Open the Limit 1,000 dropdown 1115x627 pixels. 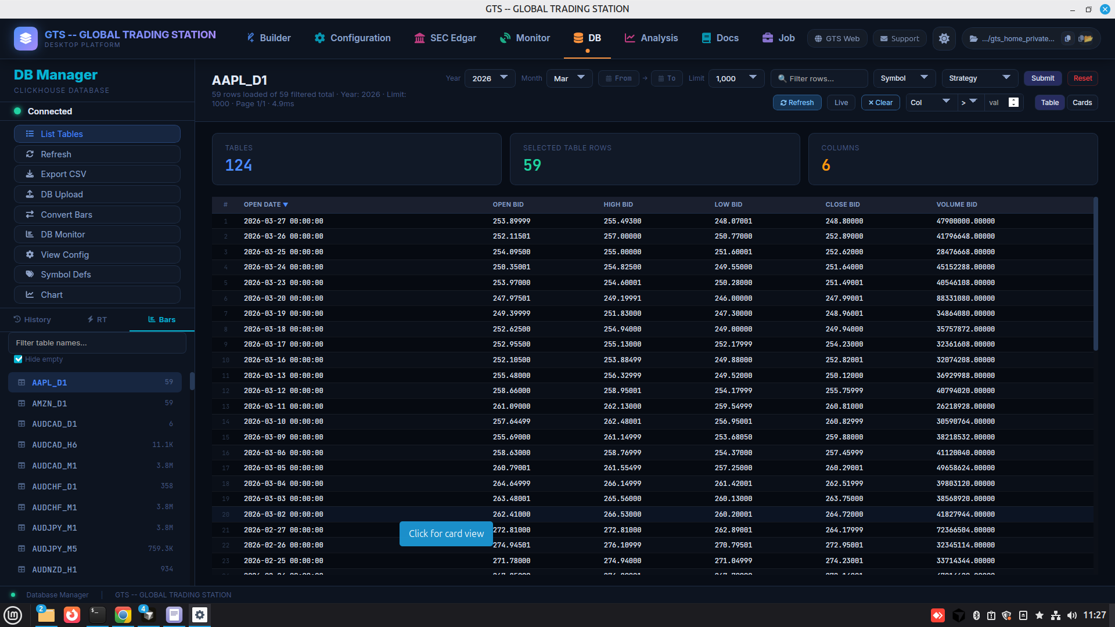click(736, 78)
